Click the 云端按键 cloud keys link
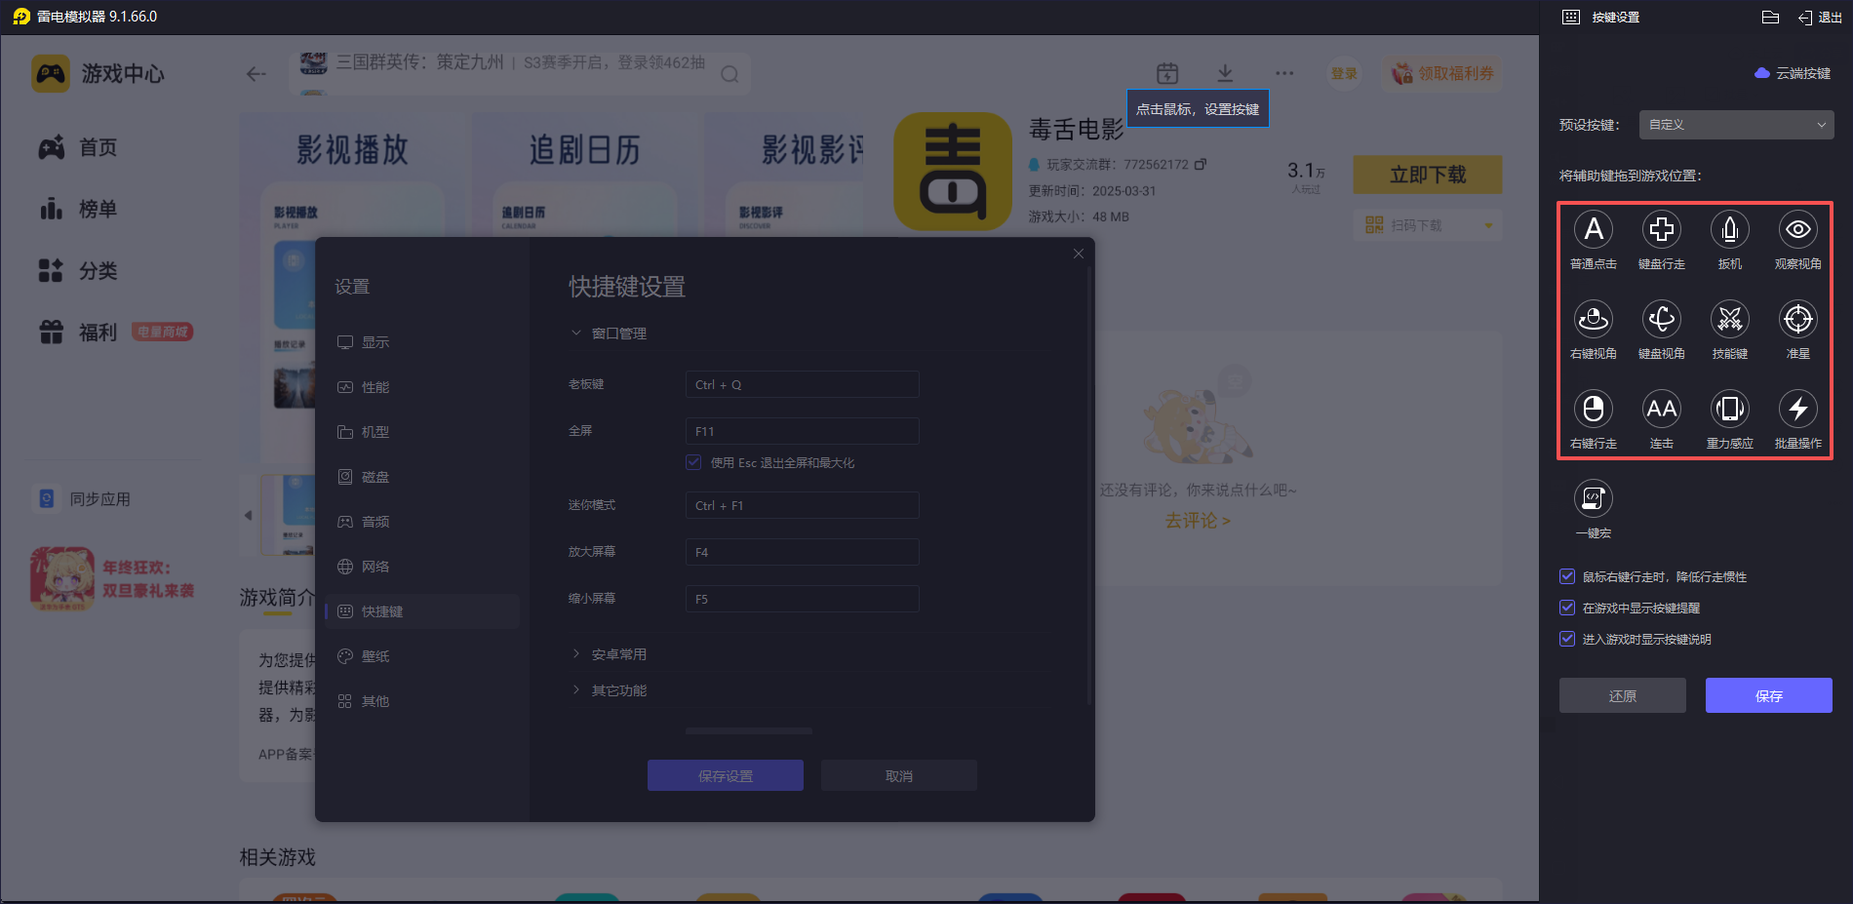This screenshot has height=904, width=1853. point(1793,73)
